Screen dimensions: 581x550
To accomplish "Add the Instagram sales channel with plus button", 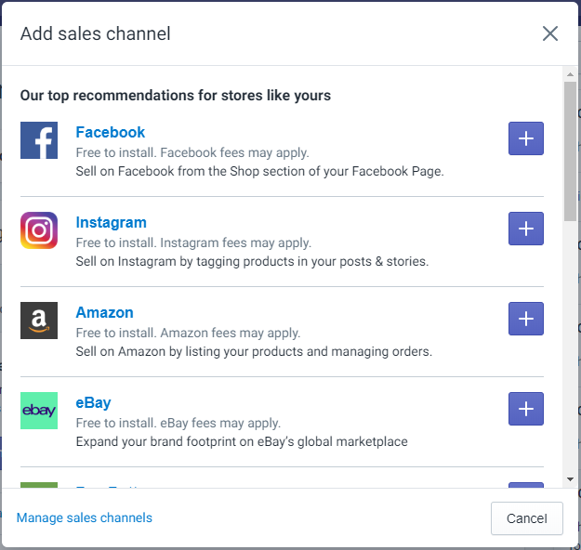I will (x=526, y=229).
